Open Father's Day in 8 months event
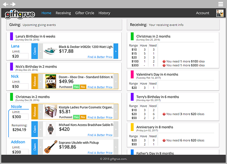This screenshot has height=164, width=227. 155,153
